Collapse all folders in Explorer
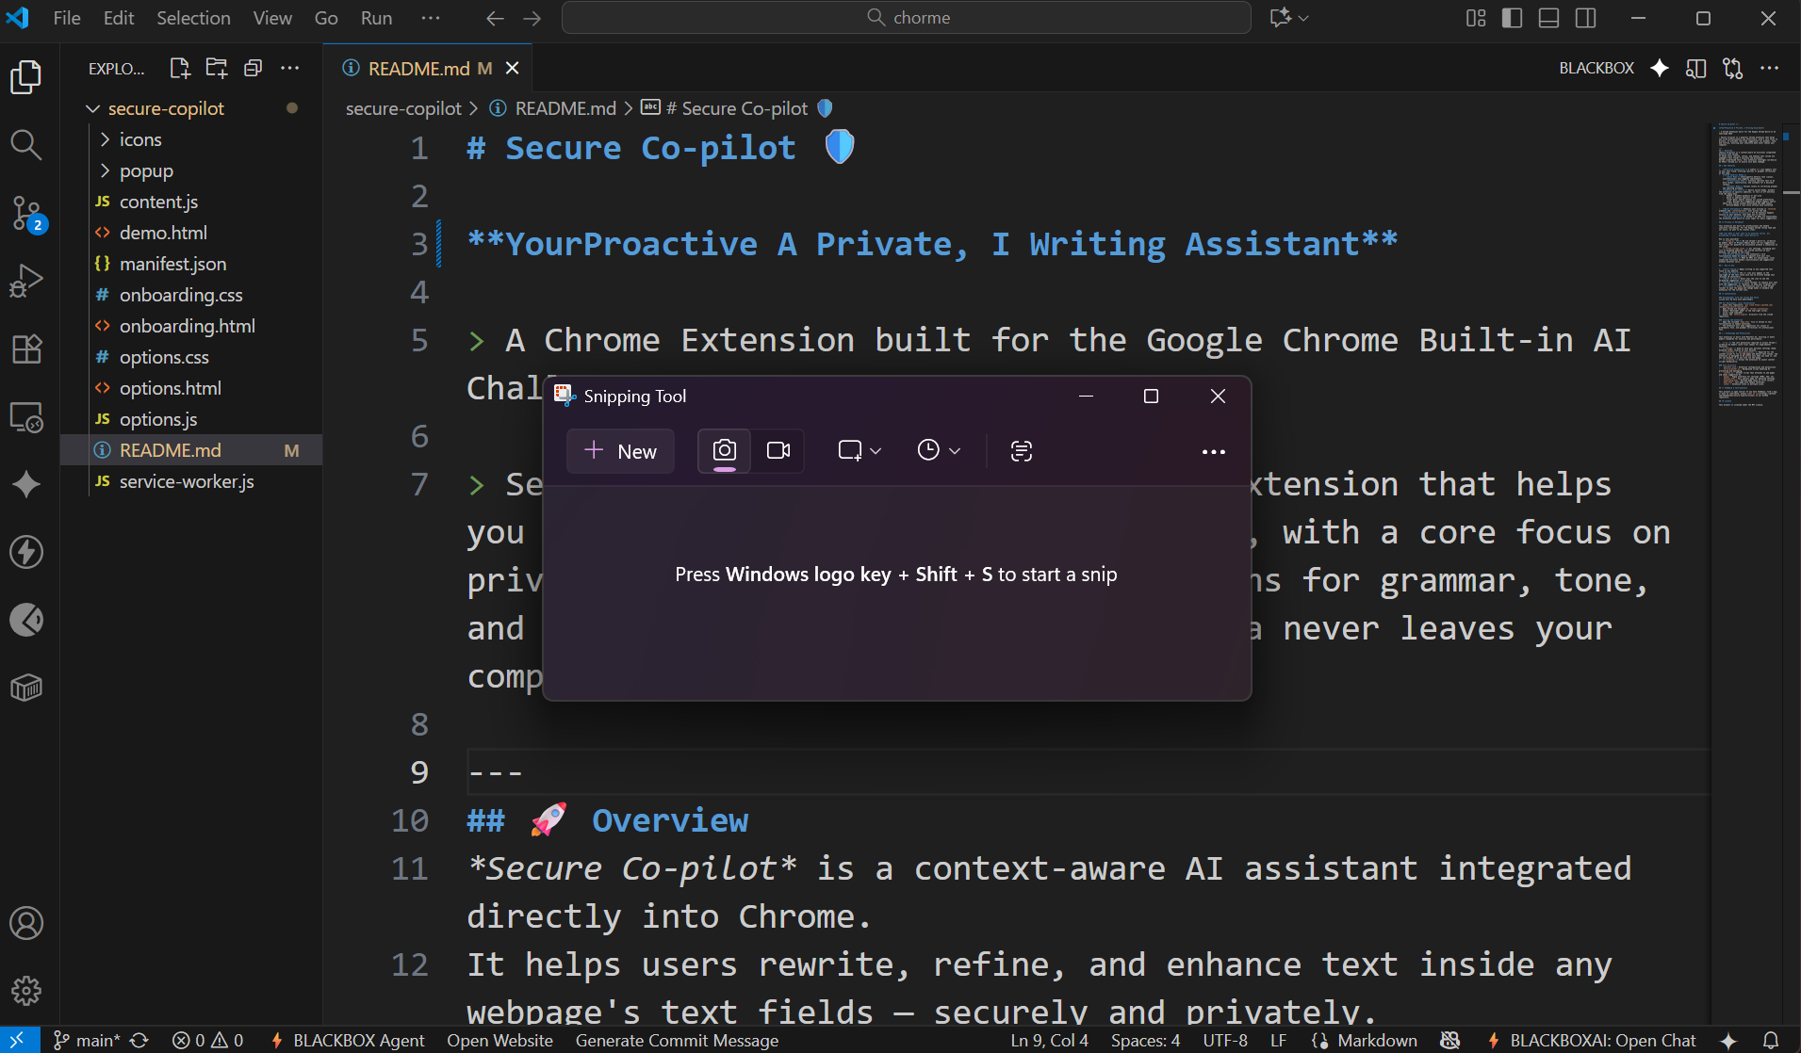 pos(253,68)
